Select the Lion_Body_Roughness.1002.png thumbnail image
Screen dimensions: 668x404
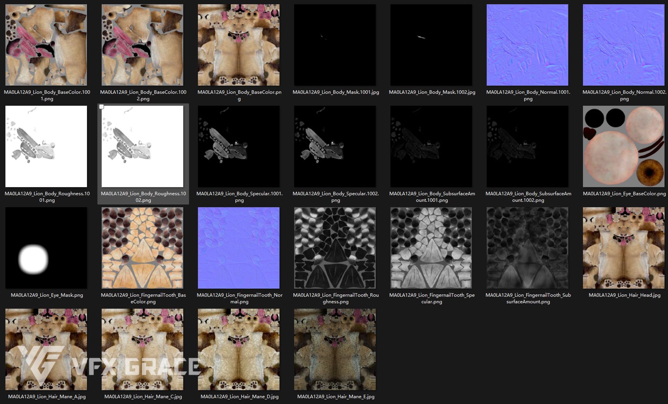[x=142, y=146]
